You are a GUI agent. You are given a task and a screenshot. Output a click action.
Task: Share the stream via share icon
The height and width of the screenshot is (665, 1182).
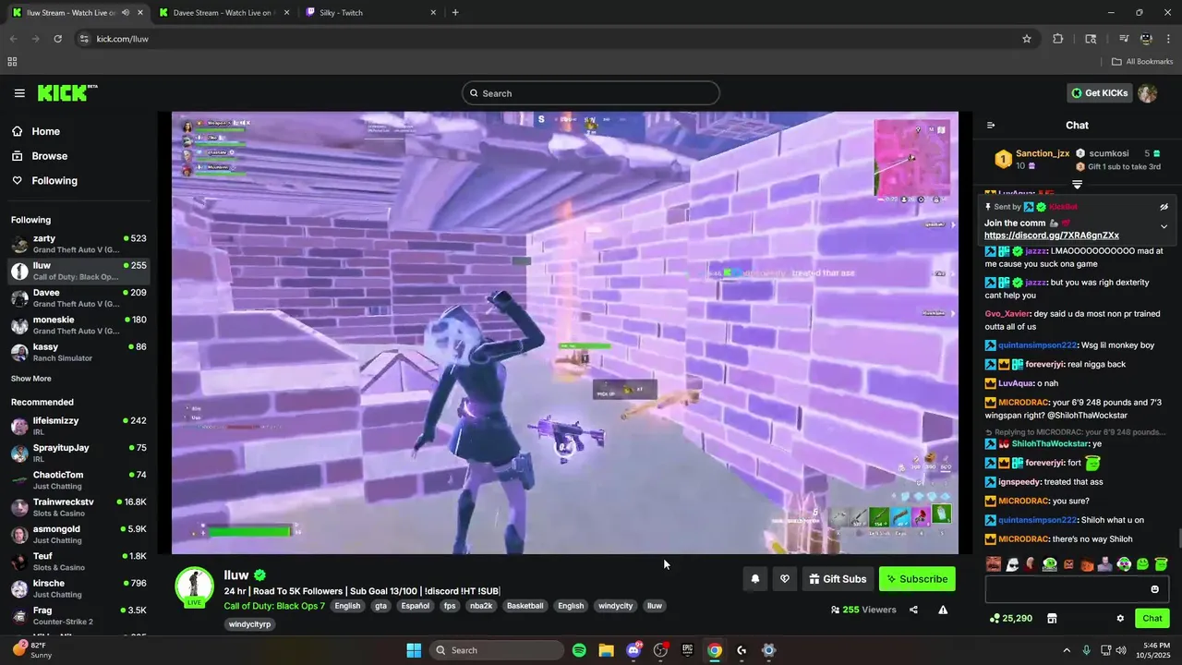[x=913, y=610]
